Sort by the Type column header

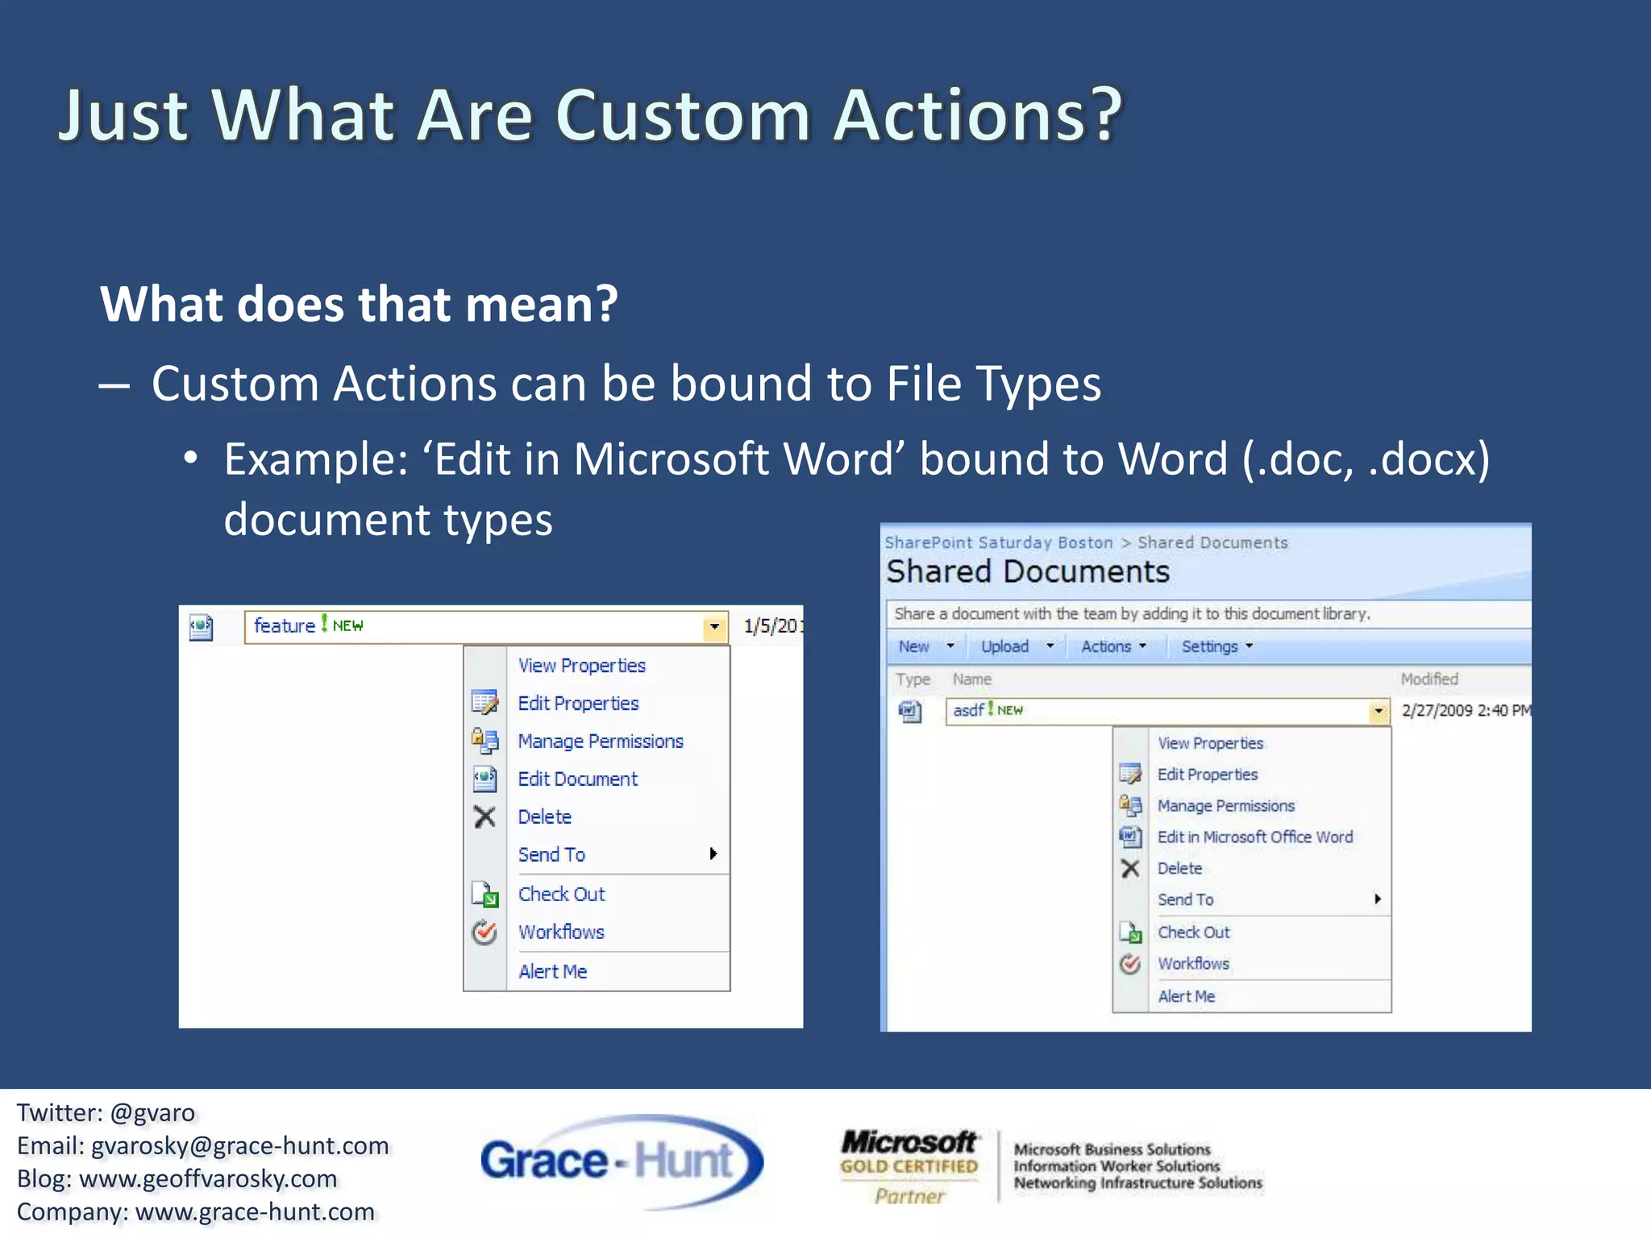click(913, 679)
